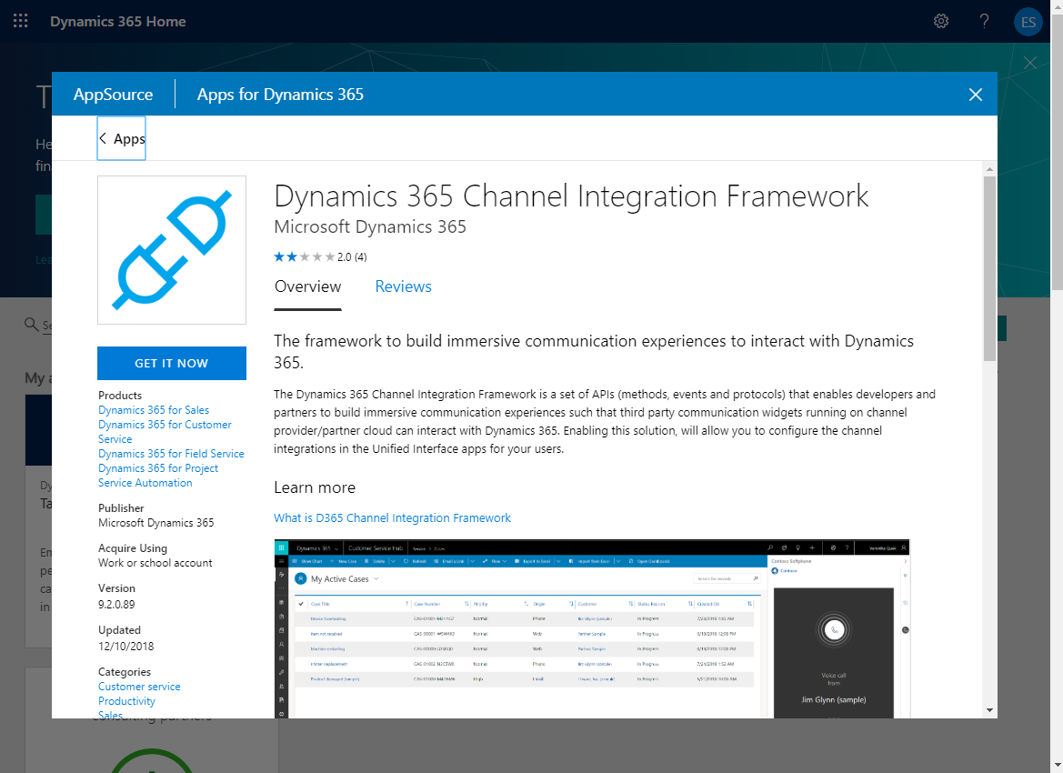Click the Learn more heading
Screen dimensions: 1063x773
click(x=315, y=487)
